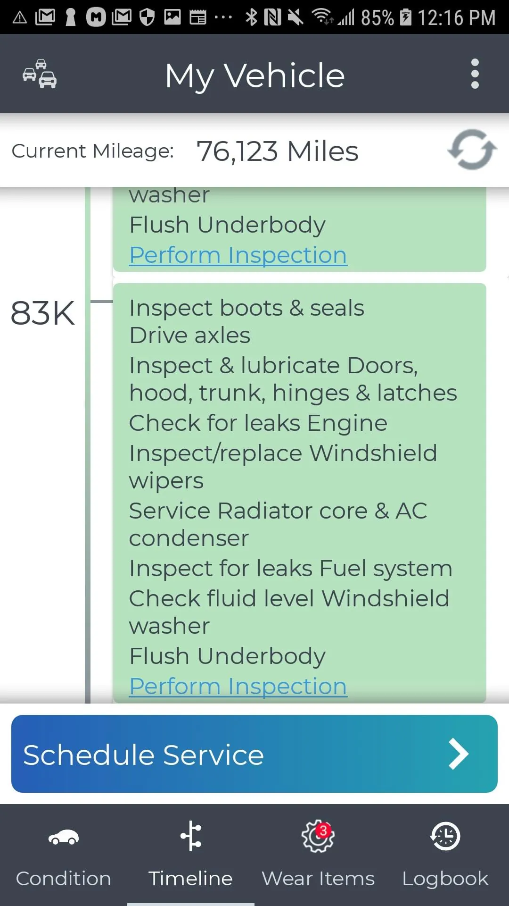Tap the Bluetooth status icon
Viewport: 509px width, 906px height.
(x=251, y=17)
